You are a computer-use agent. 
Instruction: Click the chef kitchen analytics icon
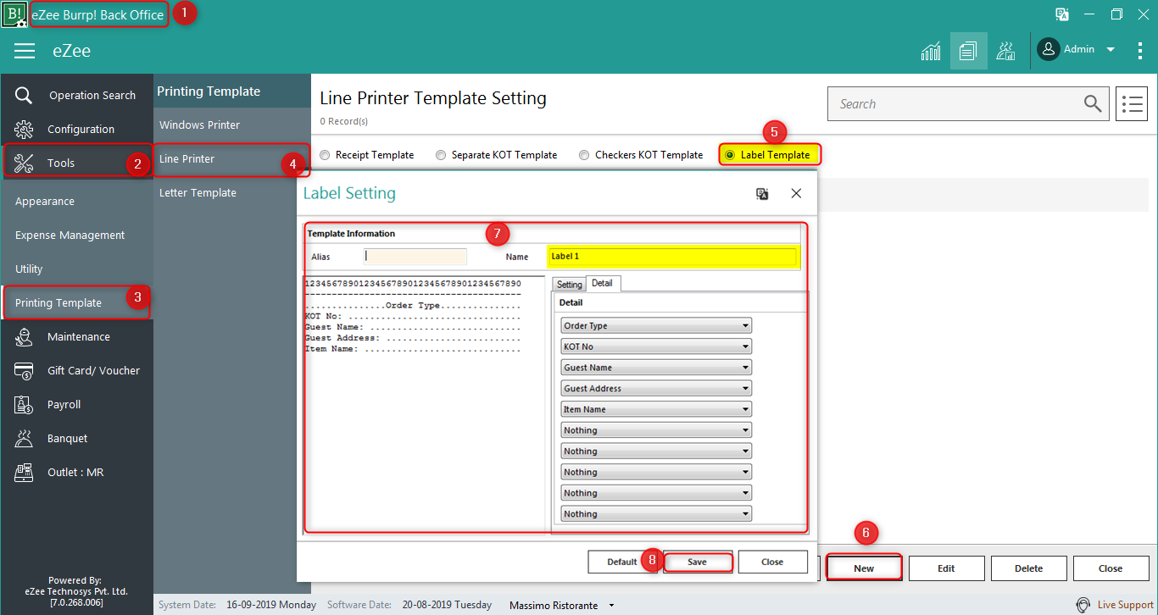1006,51
